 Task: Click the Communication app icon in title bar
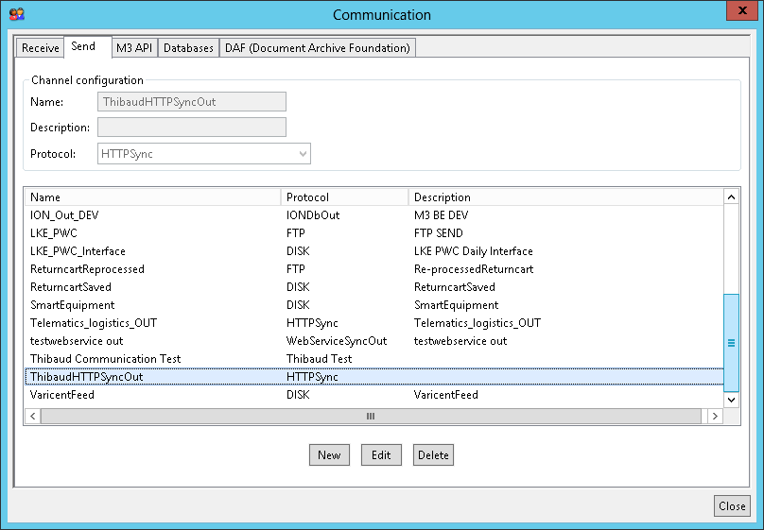tap(16, 14)
